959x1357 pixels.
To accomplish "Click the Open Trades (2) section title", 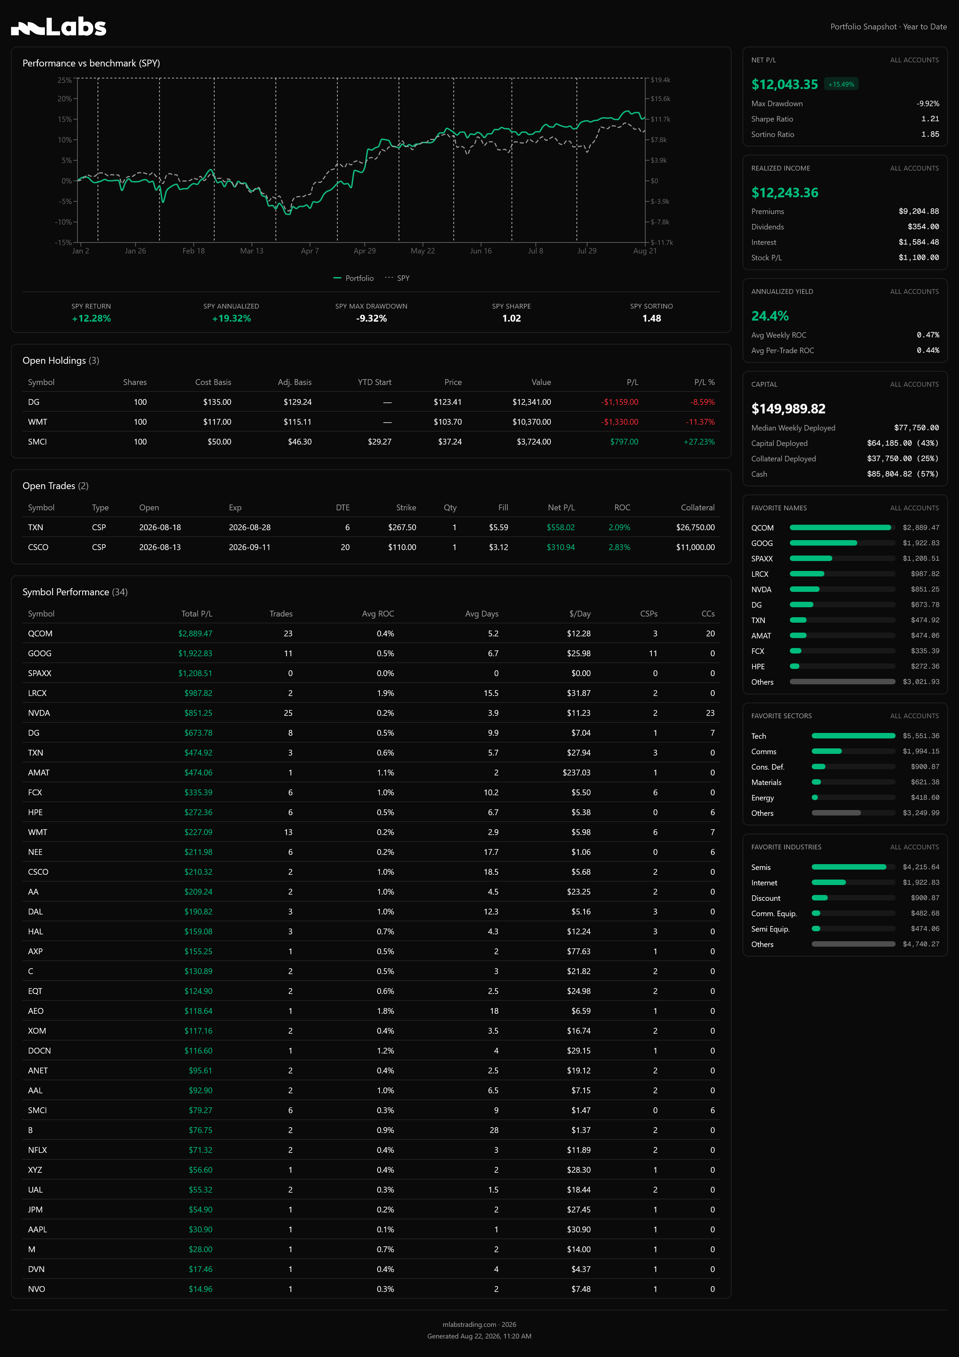I will point(55,486).
